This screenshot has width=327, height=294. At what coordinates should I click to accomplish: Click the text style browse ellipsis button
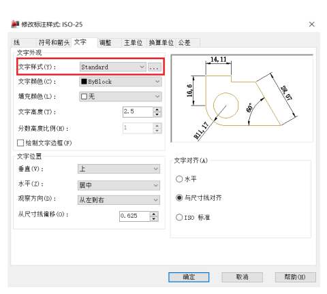(155, 67)
